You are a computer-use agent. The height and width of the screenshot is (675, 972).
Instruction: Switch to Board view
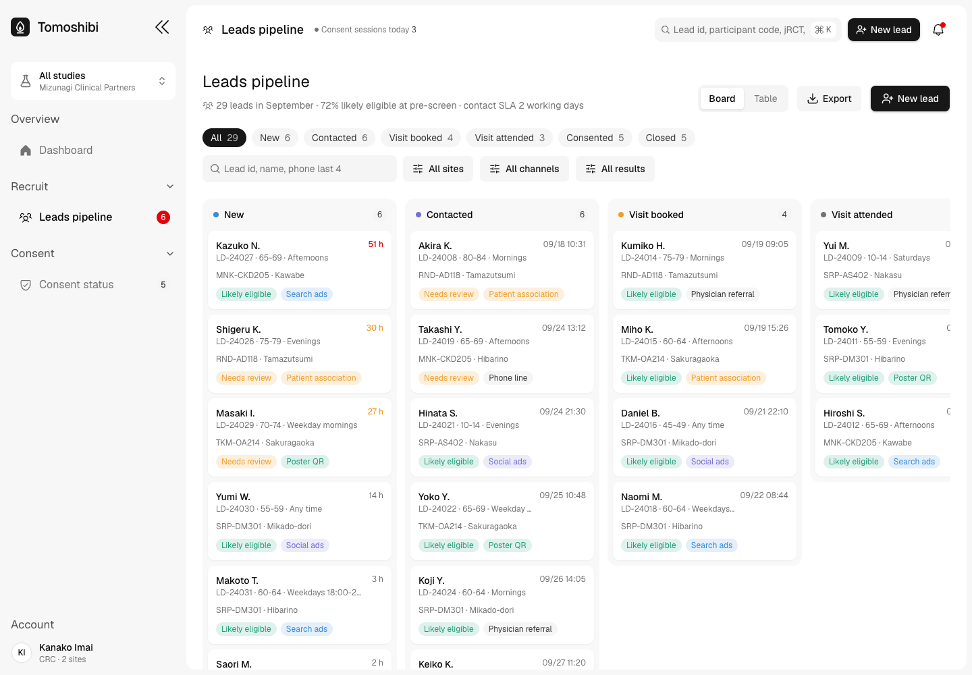(722, 99)
